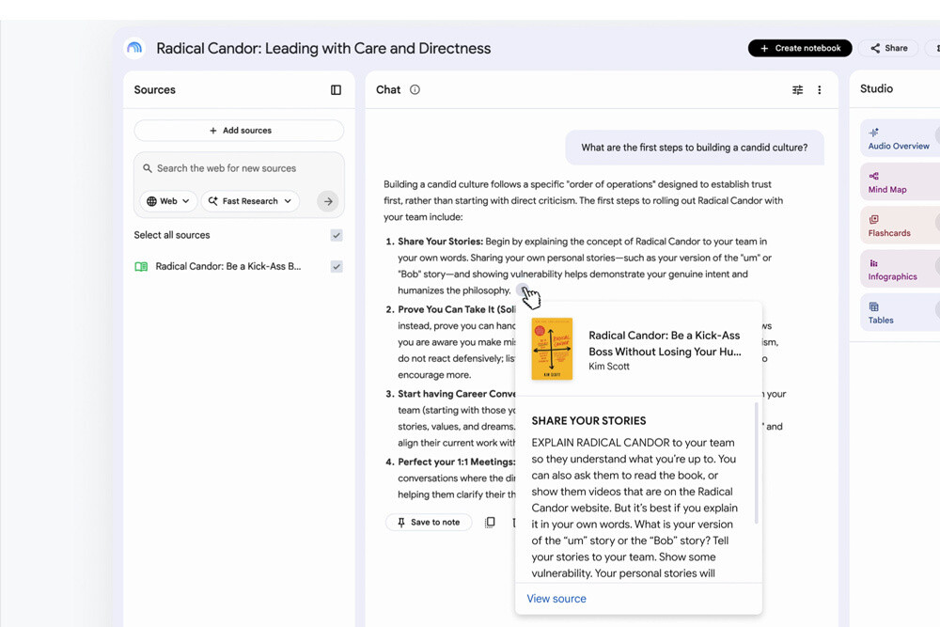Click the notebook title 'Radical Candor: Leading with Care and Directness'

(323, 48)
